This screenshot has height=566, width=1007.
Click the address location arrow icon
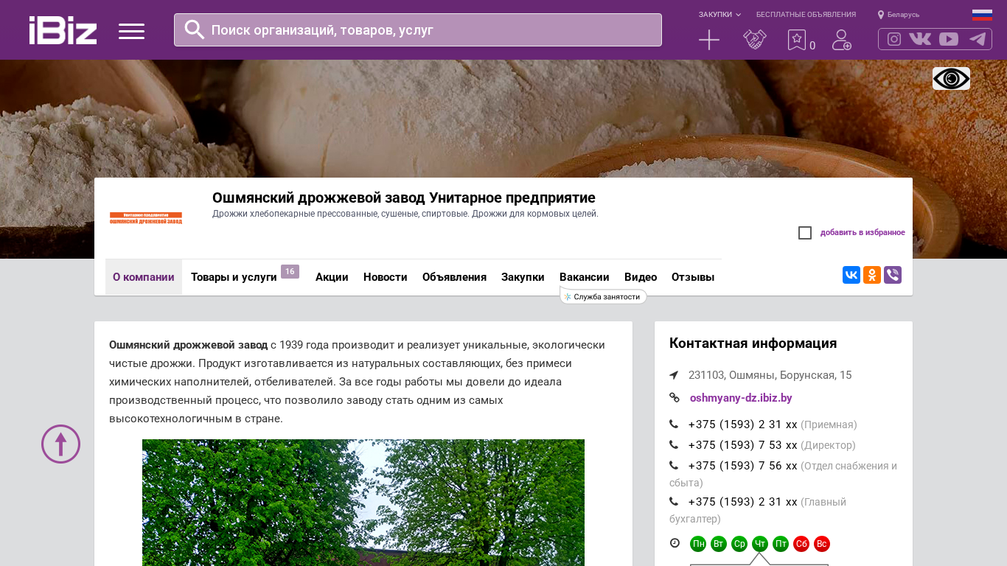[674, 375]
